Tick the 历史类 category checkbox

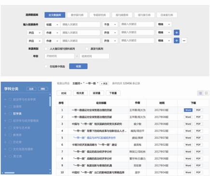coord(10,142)
